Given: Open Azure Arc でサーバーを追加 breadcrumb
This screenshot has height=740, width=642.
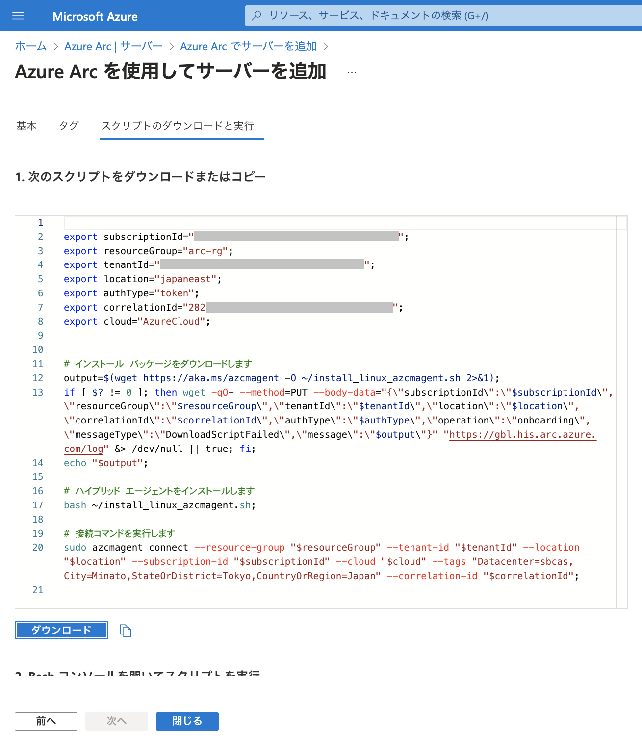Looking at the screenshot, I should click(248, 46).
